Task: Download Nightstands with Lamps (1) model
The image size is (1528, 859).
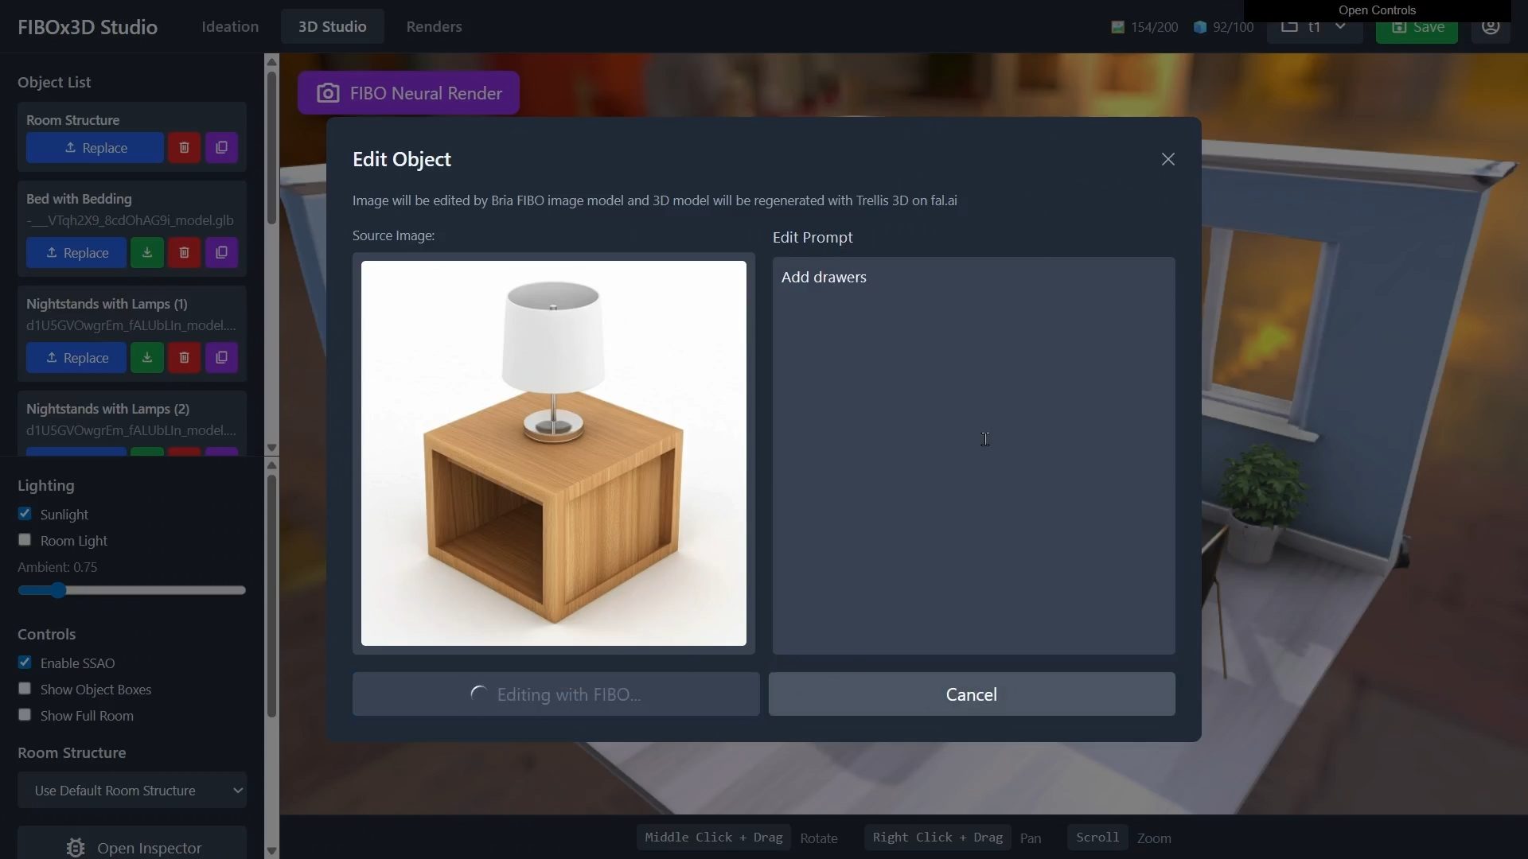Action: 147,358
